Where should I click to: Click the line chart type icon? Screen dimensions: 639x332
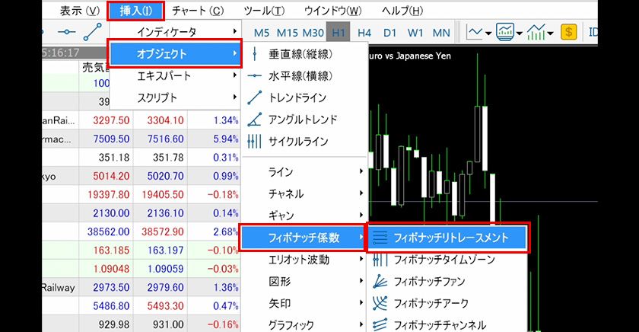tap(475, 33)
